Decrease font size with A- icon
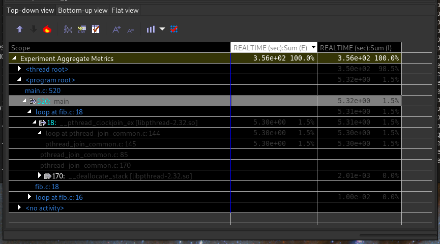 pyautogui.click(x=131, y=29)
